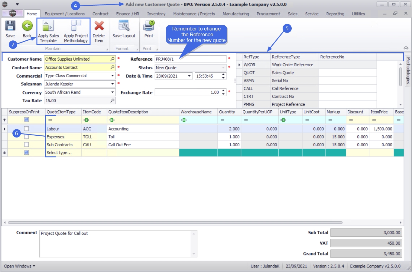Screen dimensions: 412x272
Task: Open the Inventory ribbon tab
Action: click(x=156, y=14)
